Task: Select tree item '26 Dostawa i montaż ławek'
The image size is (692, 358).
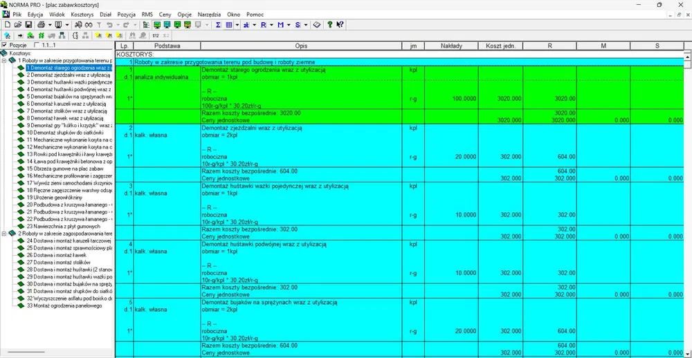Action: click(56, 255)
